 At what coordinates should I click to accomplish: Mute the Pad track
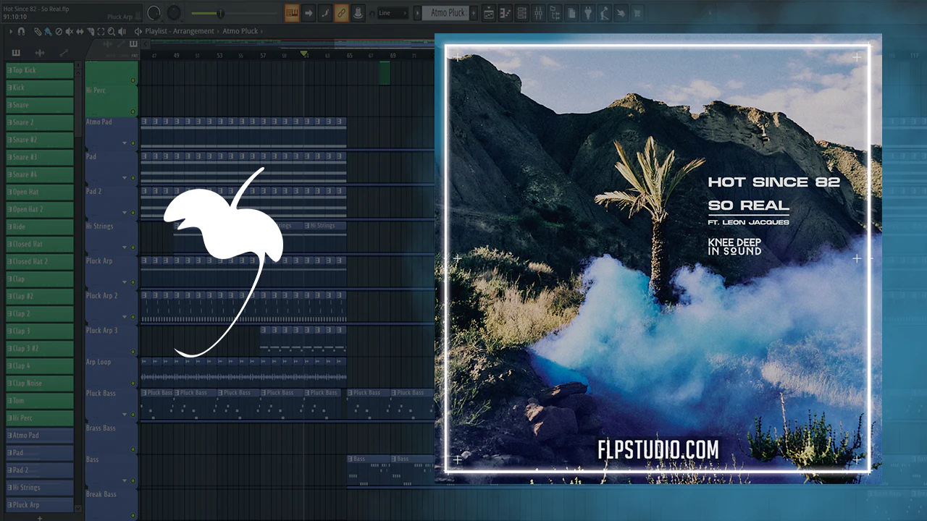tap(133, 178)
